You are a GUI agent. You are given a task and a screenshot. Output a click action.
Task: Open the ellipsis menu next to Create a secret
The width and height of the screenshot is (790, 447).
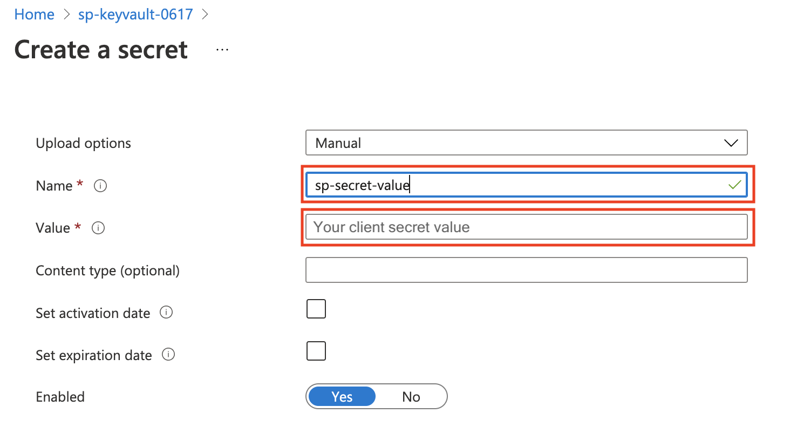(222, 49)
